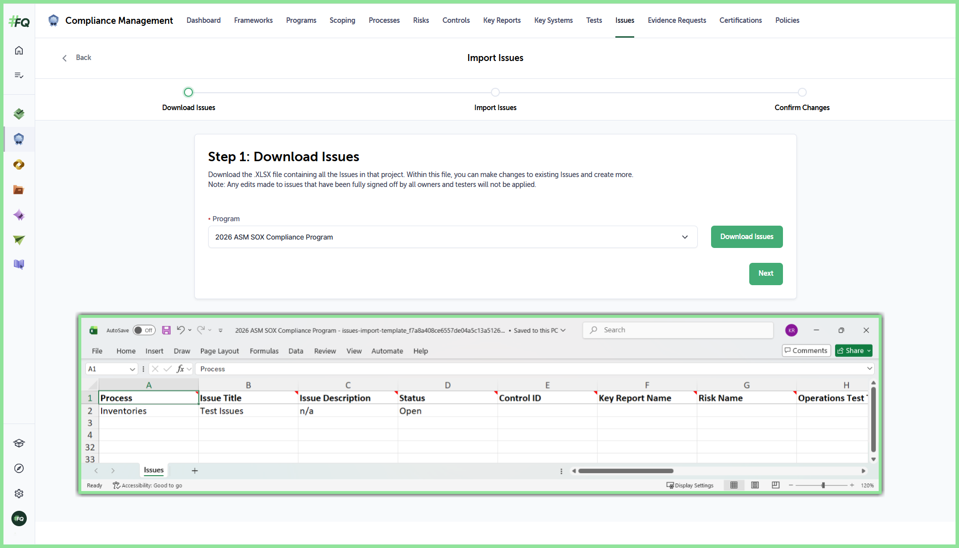Image resolution: width=959 pixels, height=548 pixels.
Task: Open the Program dropdown
Action: 453,237
